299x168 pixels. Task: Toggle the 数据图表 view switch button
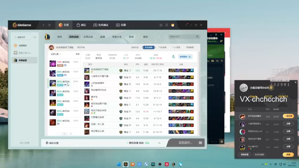185,57
